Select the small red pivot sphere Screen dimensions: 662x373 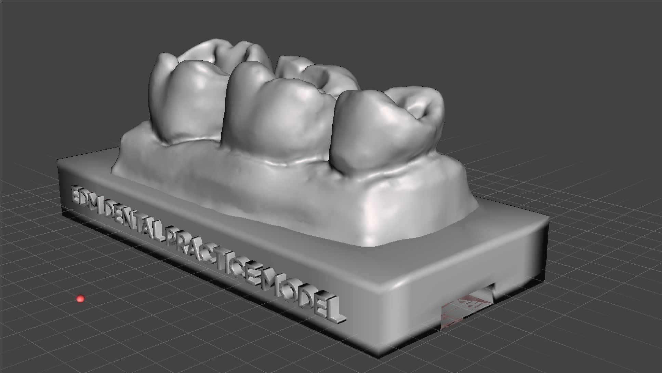coord(80,299)
